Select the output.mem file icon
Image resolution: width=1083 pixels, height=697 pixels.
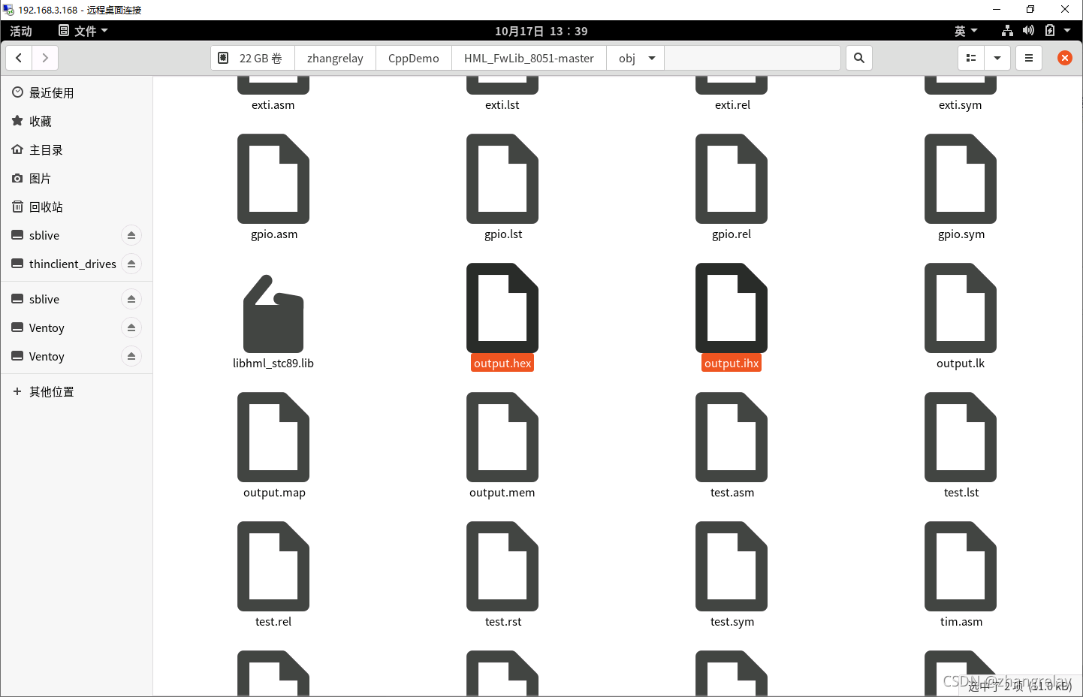tap(502, 437)
